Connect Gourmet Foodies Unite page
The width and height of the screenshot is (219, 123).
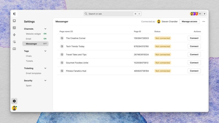point(194,63)
